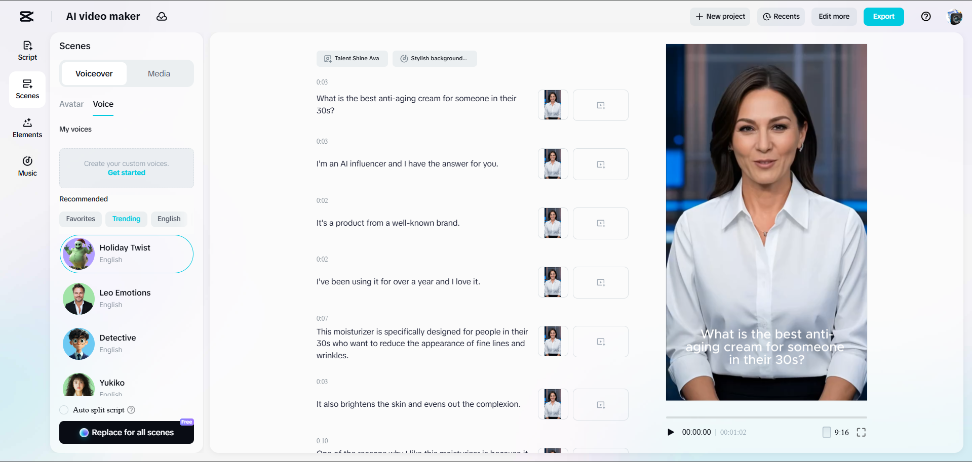Click the Export button
The width and height of the screenshot is (972, 462).
pos(883,16)
